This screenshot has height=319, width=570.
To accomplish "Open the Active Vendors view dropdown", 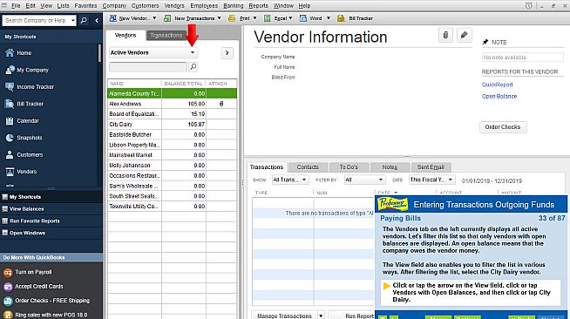I will pos(193,52).
